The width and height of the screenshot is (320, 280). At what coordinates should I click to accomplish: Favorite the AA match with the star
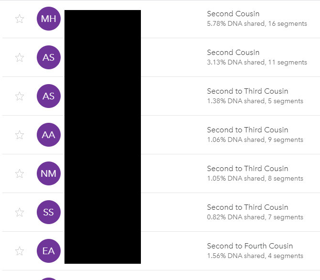[x=20, y=135]
